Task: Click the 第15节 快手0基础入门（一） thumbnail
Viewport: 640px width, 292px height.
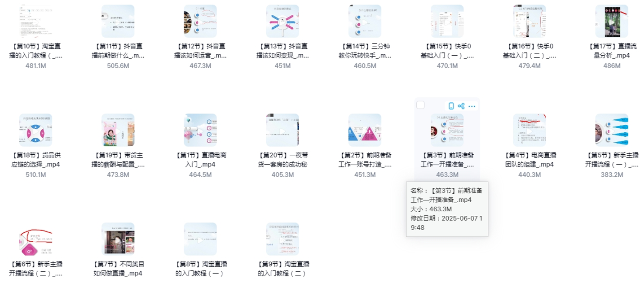Action: tap(447, 21)
